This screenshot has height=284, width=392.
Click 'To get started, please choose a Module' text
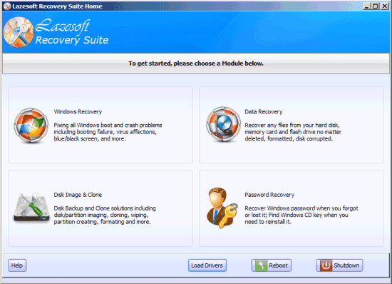click(x=196, y=64)
